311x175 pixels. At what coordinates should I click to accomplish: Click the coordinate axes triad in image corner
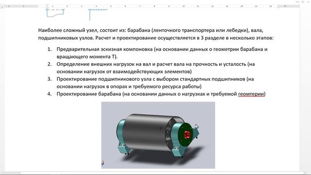pos(103,163)
